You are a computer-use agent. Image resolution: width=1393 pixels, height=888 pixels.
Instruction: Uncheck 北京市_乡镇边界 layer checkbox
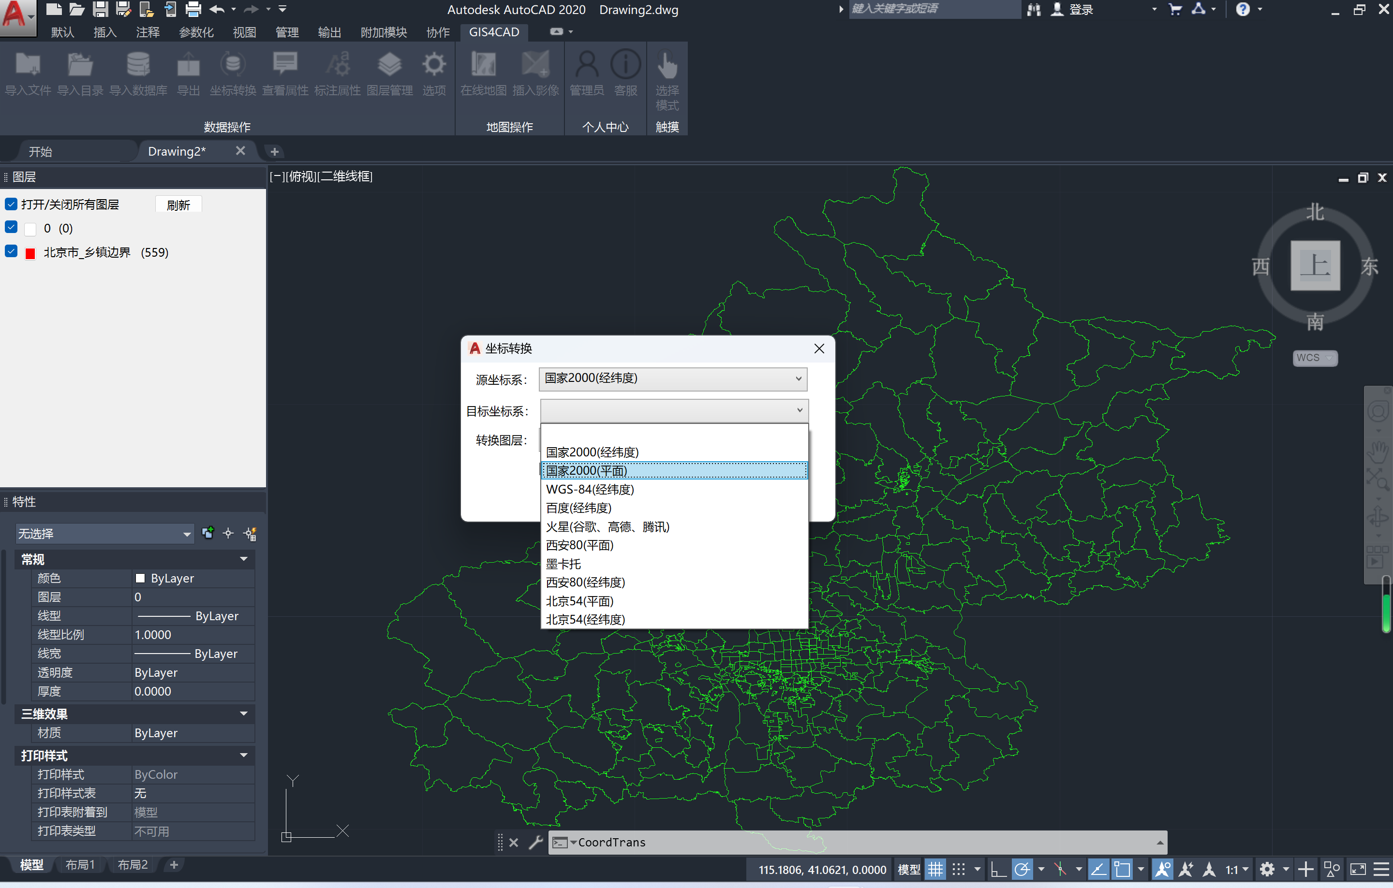click(11, 251)
